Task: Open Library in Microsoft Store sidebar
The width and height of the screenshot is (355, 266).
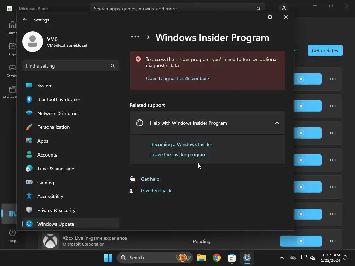Action: (9, 213)
